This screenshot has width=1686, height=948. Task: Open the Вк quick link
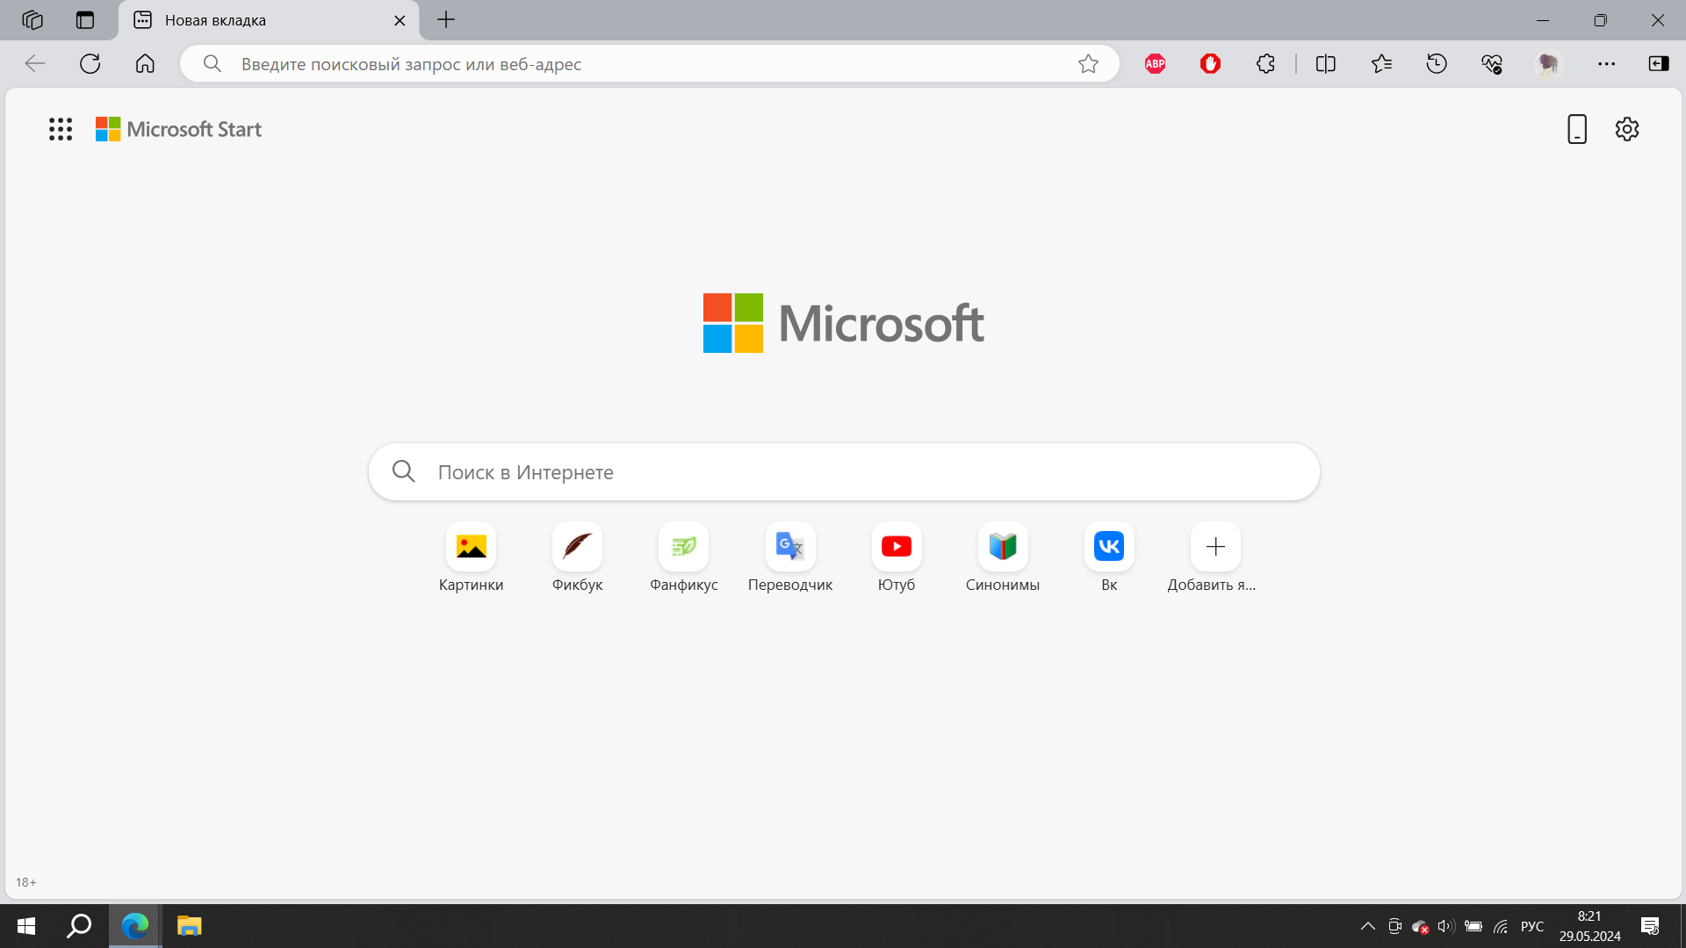1109,558
